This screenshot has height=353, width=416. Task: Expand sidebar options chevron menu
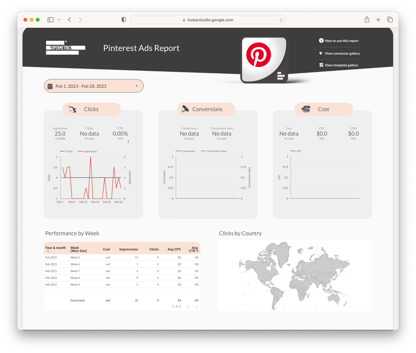(59, 20)
